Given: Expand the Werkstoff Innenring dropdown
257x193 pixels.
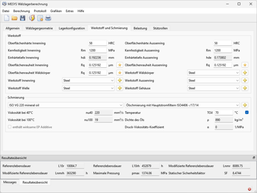Looking at the screenshot, I should (x=88, y=81).
